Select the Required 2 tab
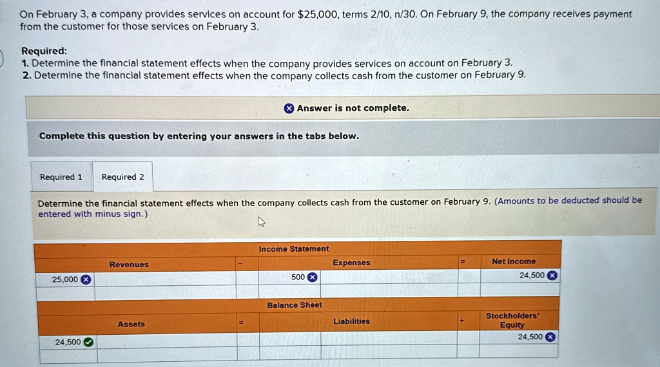The height and width of the screenshot is (367, 660). pyautogui.click(x=122, y=176)
